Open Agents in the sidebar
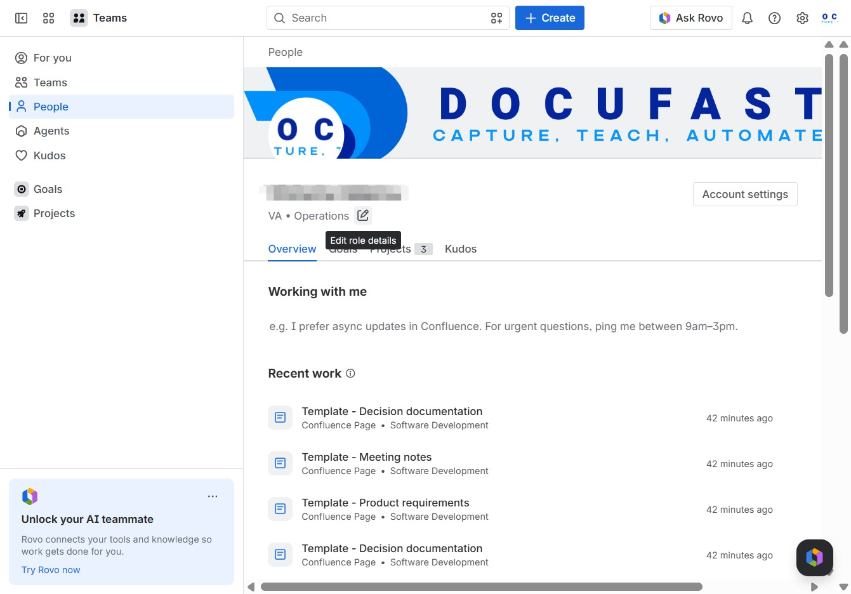This screenshot has height=594, width=851. click(121, 131)
